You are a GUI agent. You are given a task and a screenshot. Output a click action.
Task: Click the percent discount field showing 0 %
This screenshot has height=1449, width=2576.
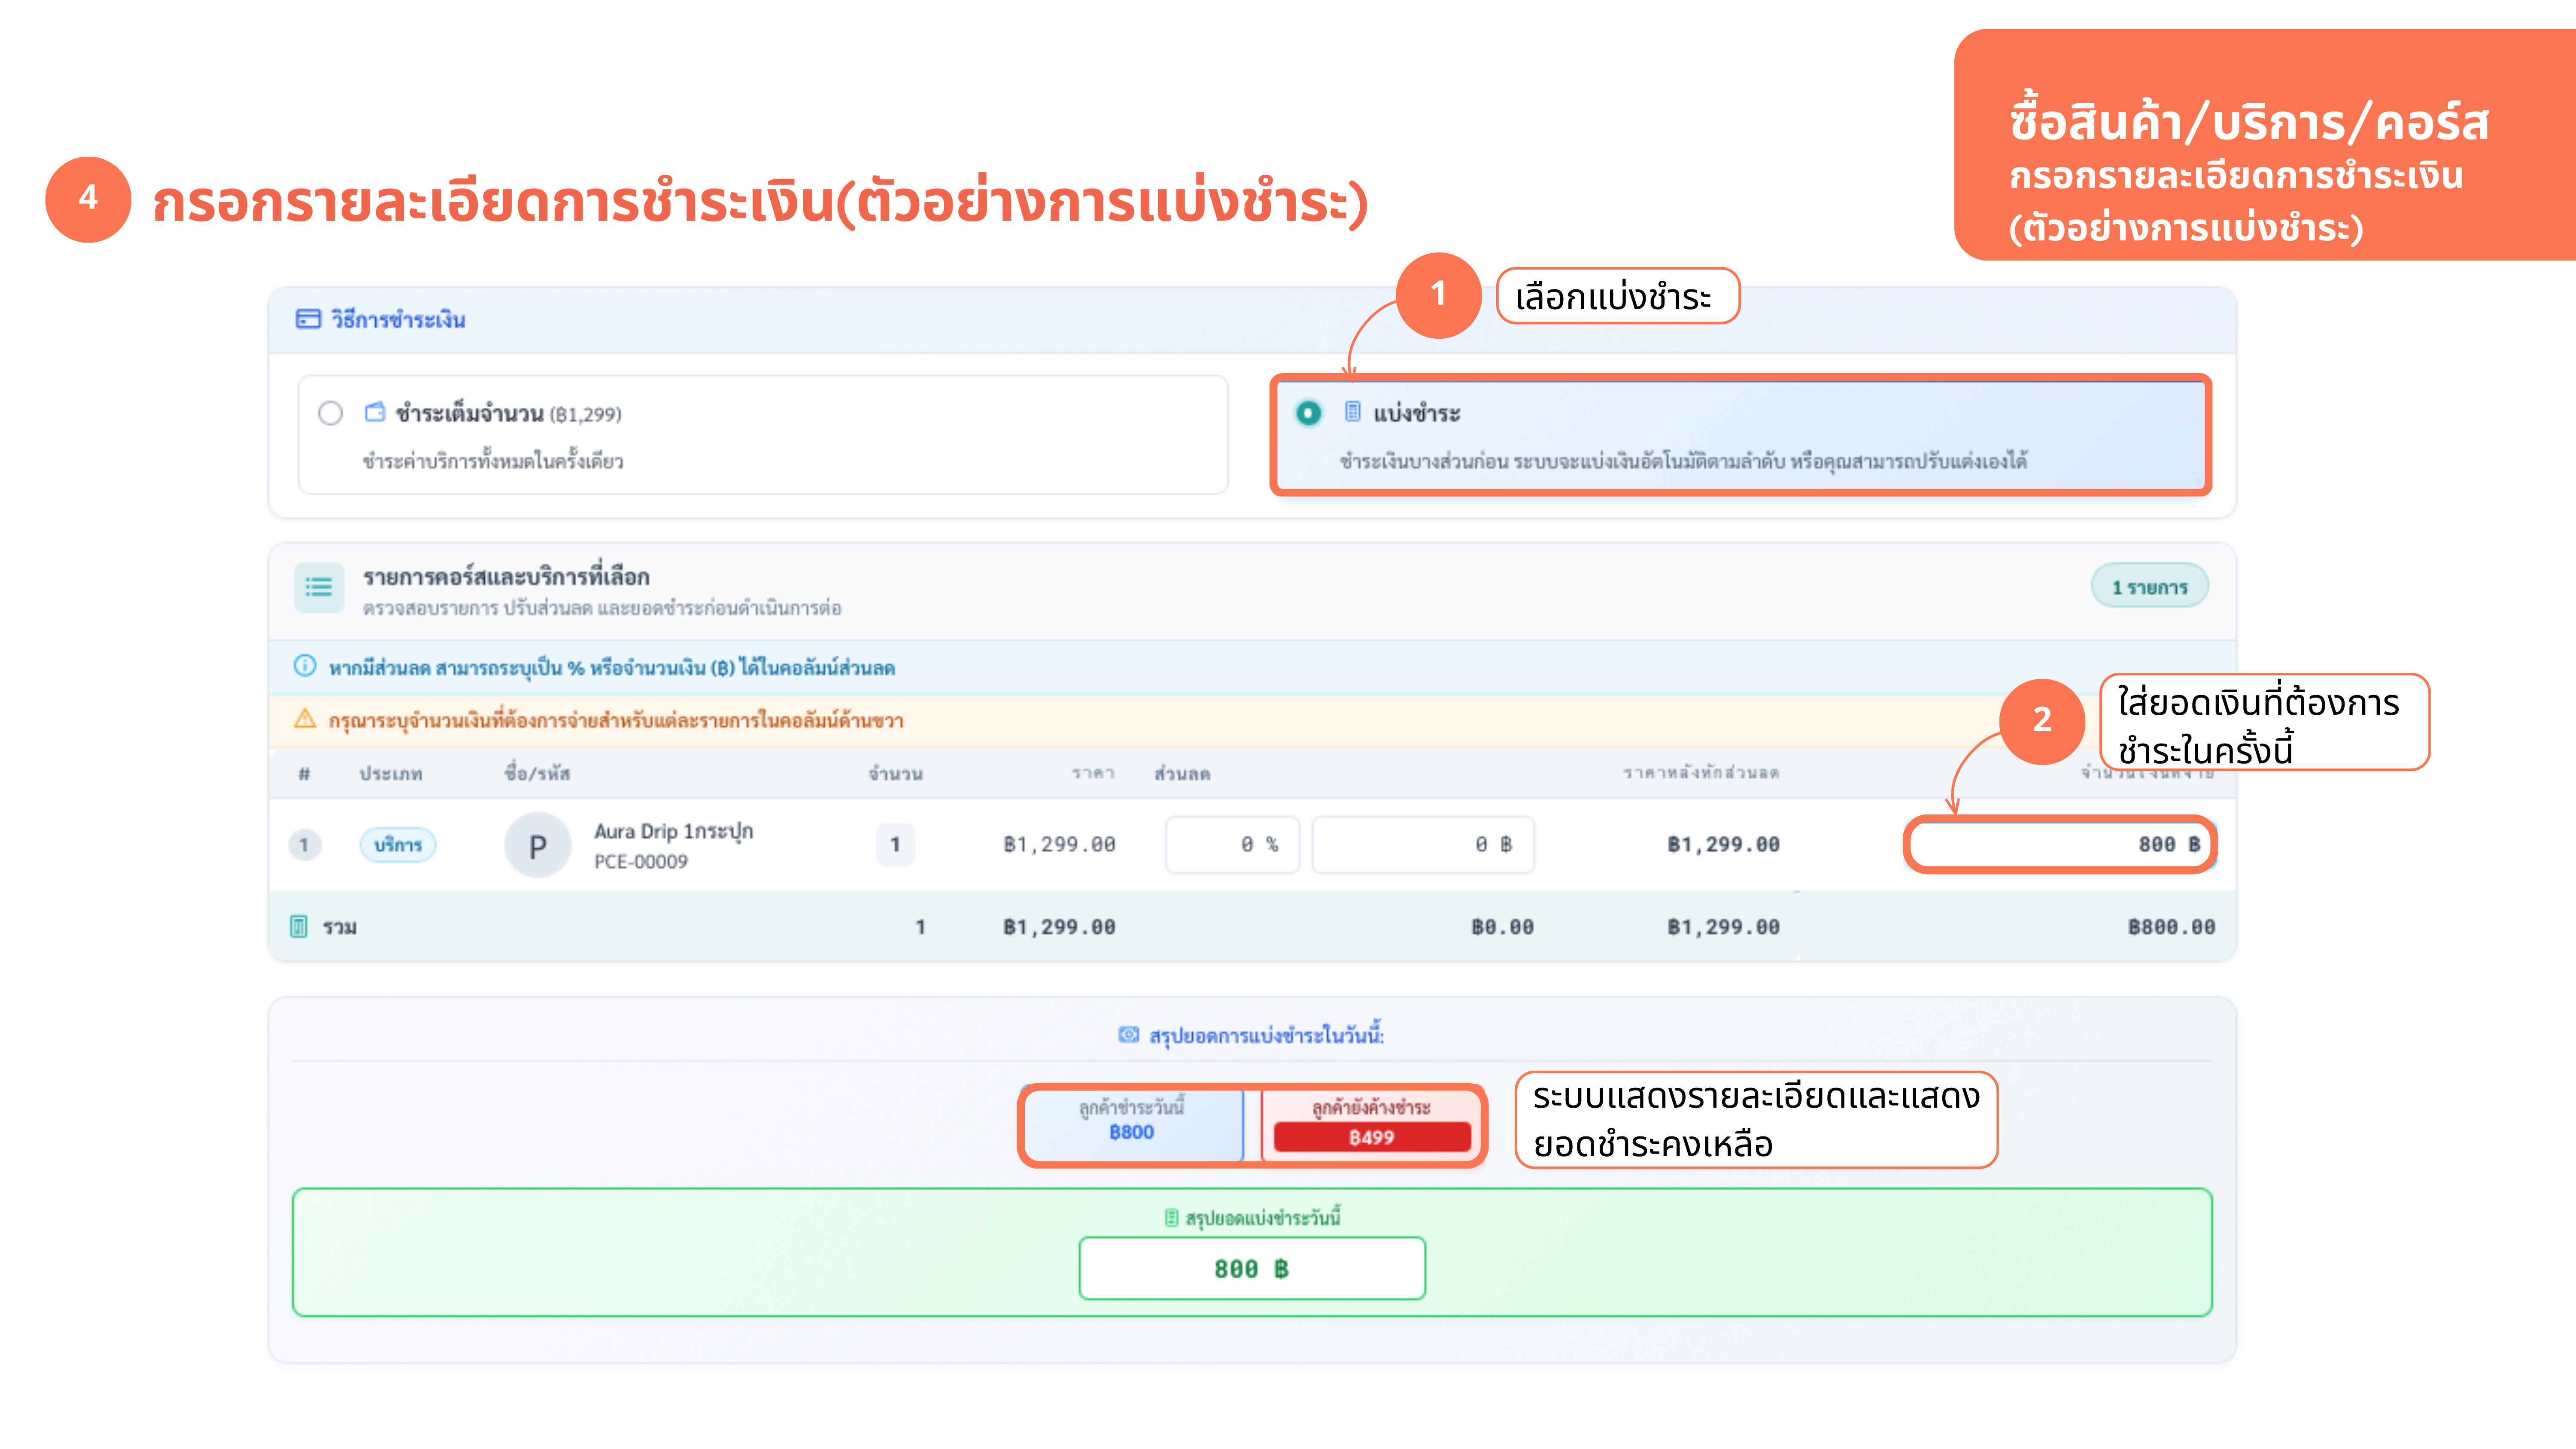(x=1232, y=845)
